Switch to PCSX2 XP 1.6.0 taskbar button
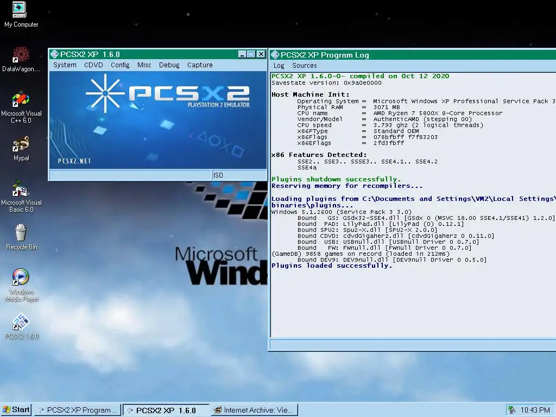 tap(166, 410)
